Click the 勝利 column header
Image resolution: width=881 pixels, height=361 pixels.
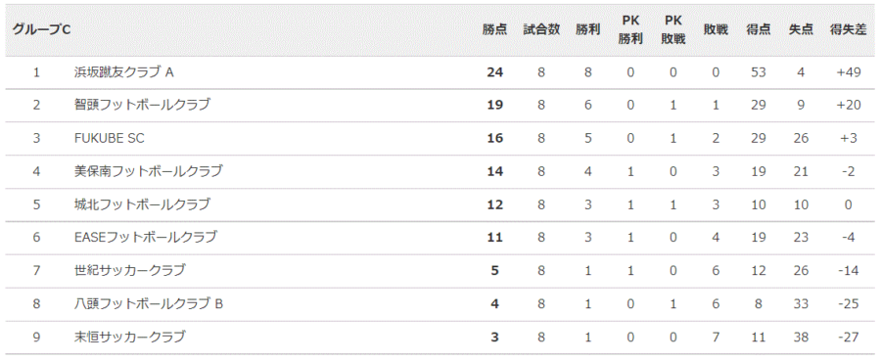tap(587, 29)
